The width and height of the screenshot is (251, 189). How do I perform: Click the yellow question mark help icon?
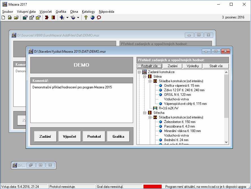(86, 17)
